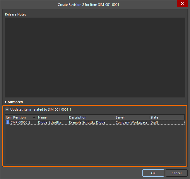Click the Example Schottky Diode description cell

[x=87, y=122]
